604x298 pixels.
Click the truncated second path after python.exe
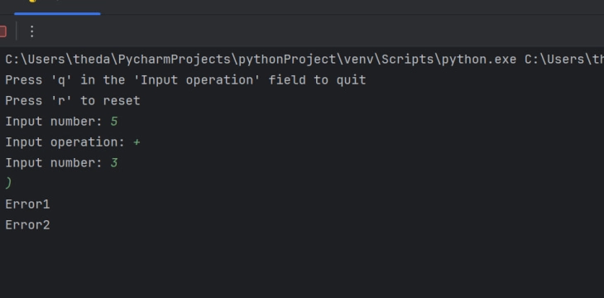[564, 60]
